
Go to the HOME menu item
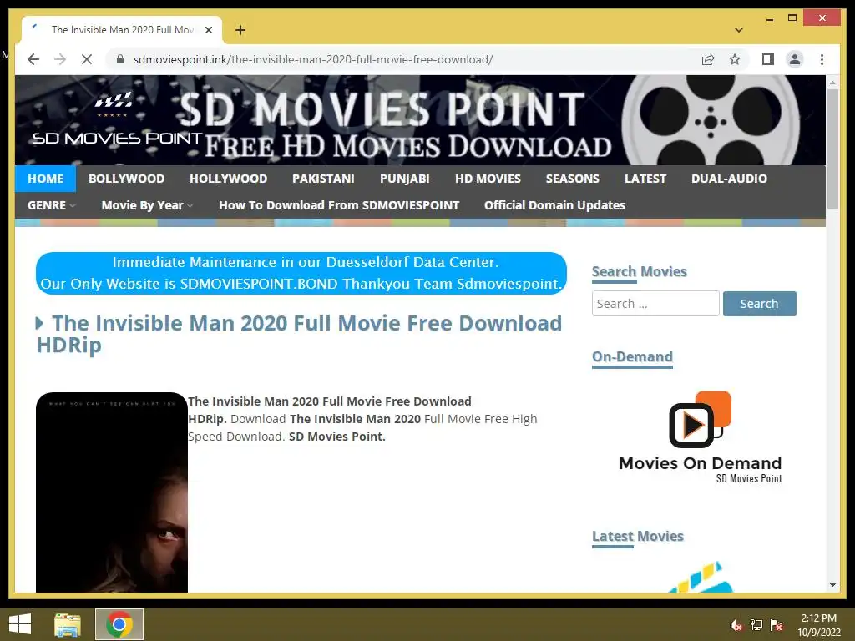coord(46,179)
